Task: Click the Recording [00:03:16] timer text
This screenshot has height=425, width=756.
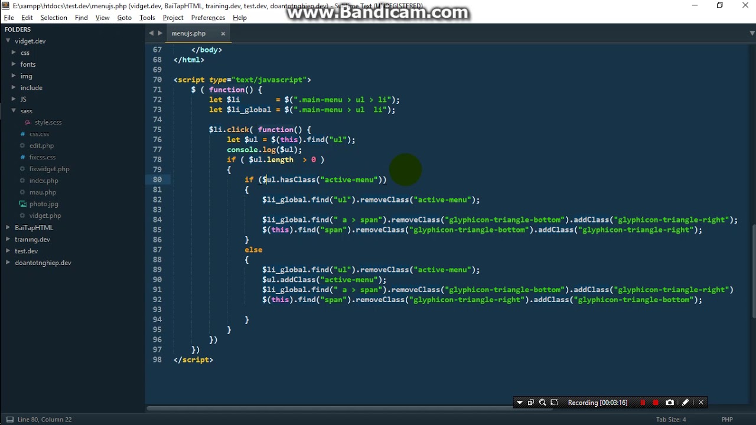Action: [597, 403]
